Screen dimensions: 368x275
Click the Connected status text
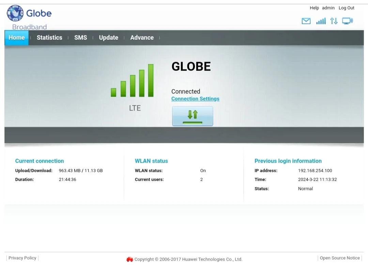(186, 91)
